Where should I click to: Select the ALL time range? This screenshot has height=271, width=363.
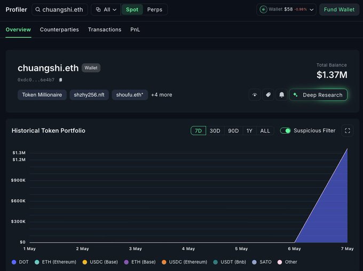tap(265, 131)
